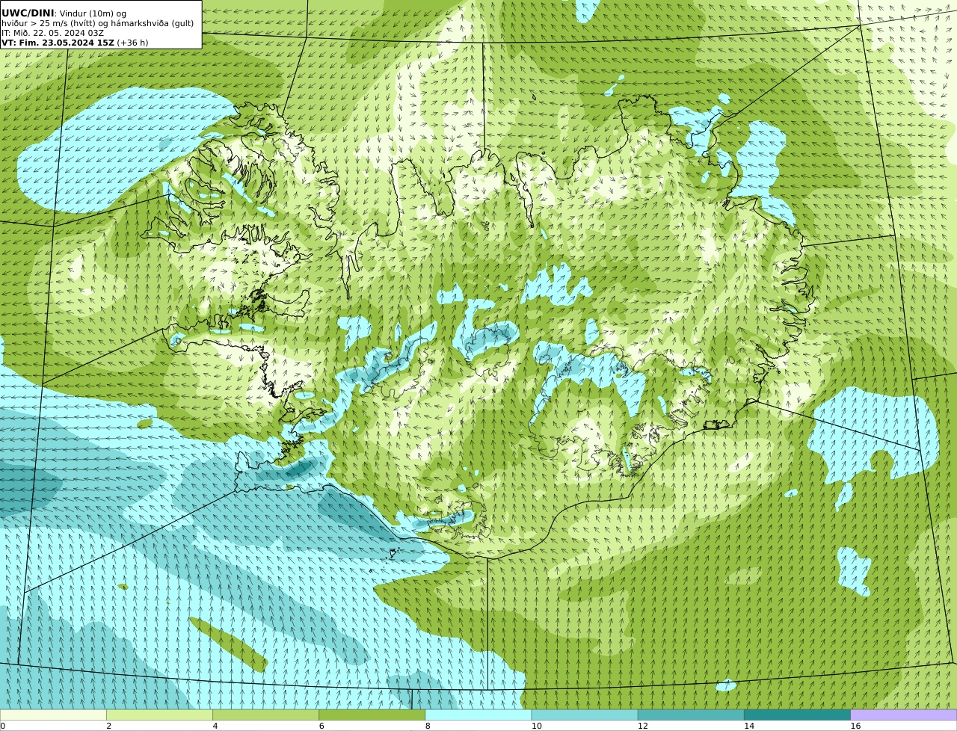
Task: Click the pale yellow 0–2 legend swatch
Action: coord(53,715)
